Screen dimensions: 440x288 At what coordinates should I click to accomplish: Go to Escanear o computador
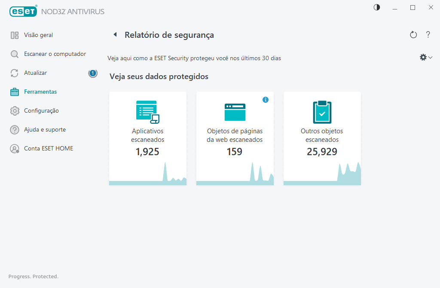pos(55,54)
